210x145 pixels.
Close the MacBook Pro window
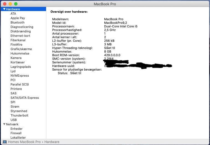(x=5, y=4)
